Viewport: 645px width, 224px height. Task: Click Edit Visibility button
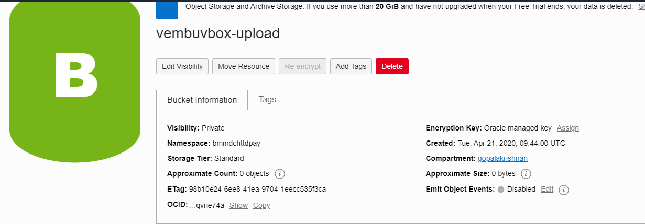[x=182, y=66]
